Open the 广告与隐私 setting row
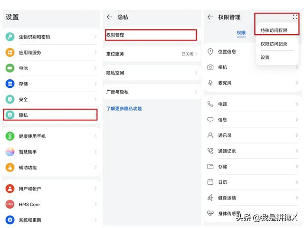The width and height of the screenshot is (304, 228). click(x=152, y=92)
